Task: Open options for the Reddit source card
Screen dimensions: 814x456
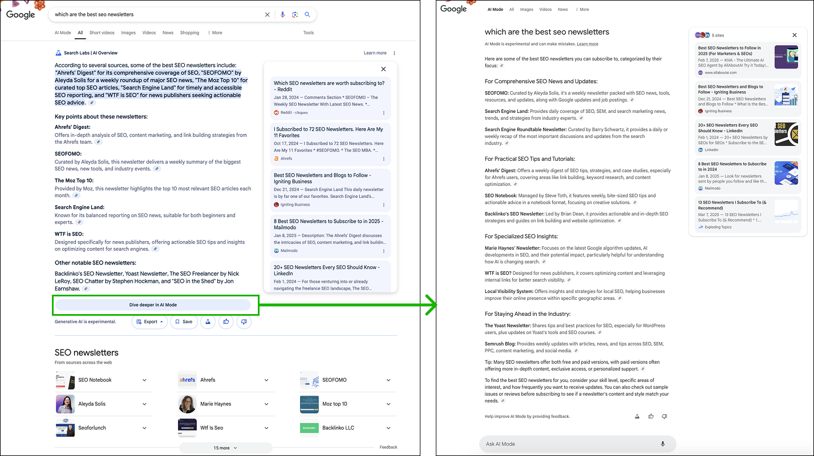Action: (x=383, y=113)
